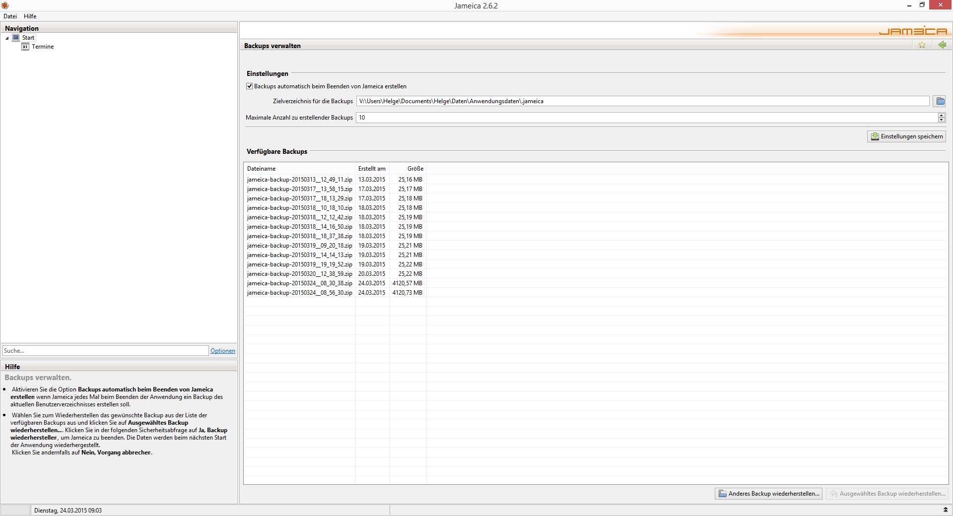Click the Suche search field
Image resolution: width=953 pixels, height=516 pixels.
coord(105,351)
